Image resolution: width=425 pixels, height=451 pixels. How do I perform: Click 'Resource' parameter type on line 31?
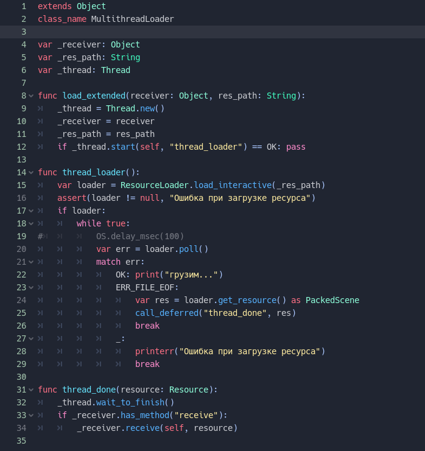189,390
